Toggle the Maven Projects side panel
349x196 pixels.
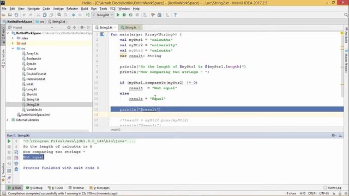pos(346,61)
